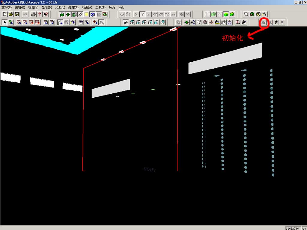
Task: Open View Setup camera icon
Action: tap(244, 22)
